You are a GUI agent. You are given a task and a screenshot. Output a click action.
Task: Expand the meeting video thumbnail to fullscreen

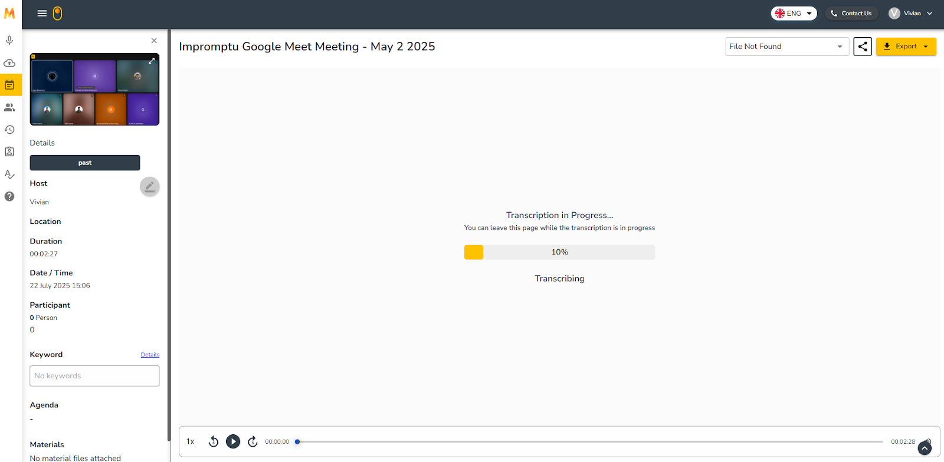[x=152, y=61]
